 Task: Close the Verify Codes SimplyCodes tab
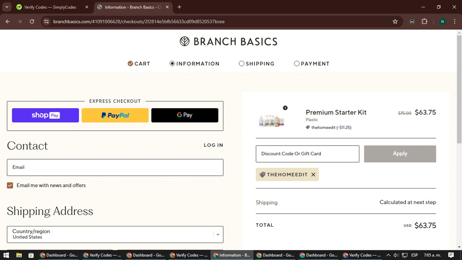click(x=87, y=7)
